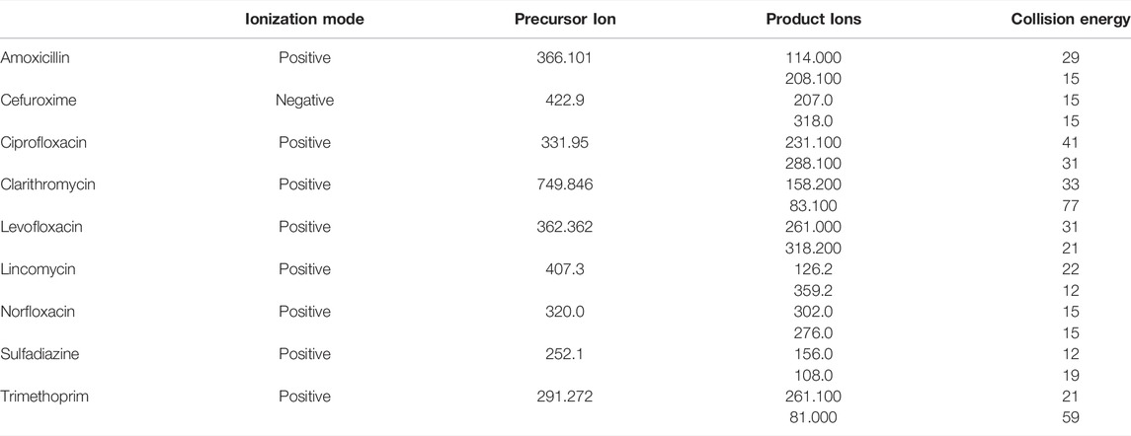Image resolution: width=1131 pixels, height=436 pixels.
Task: Click product ion value 81.000
Action: pos(813,418)
